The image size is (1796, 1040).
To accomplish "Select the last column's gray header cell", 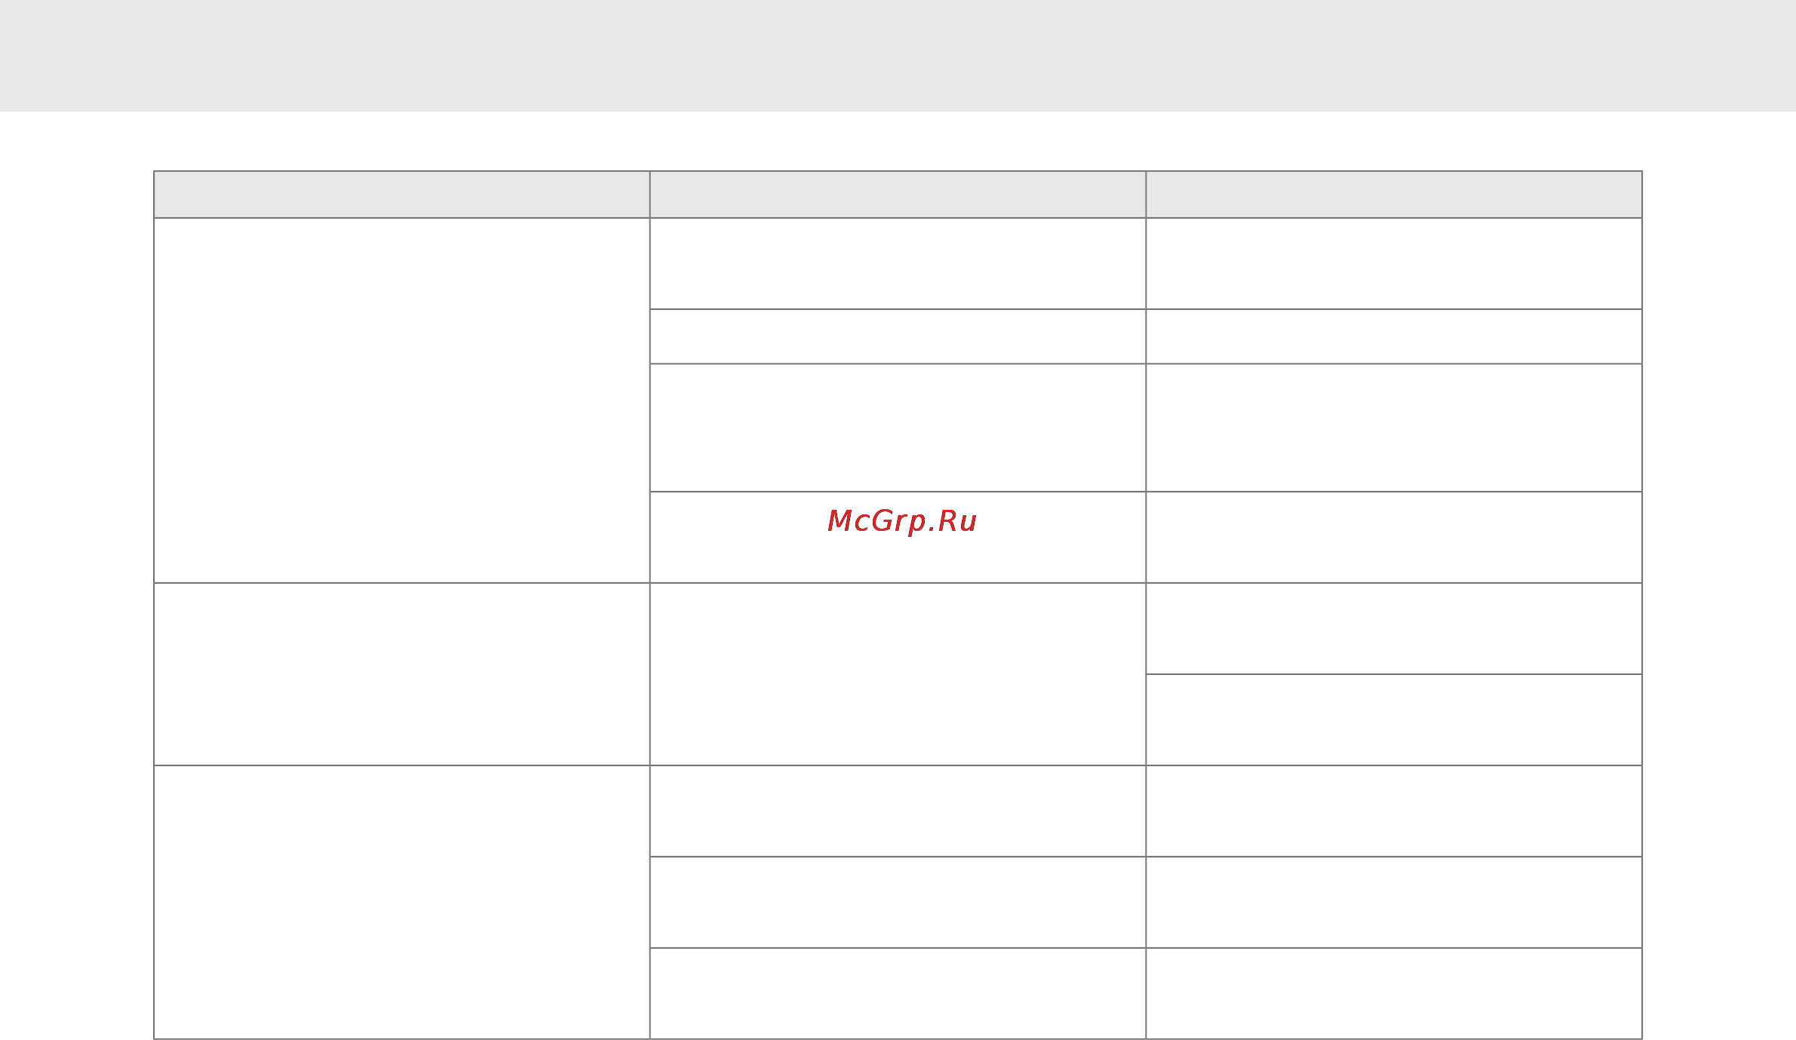I will (x=1394, y=195).
